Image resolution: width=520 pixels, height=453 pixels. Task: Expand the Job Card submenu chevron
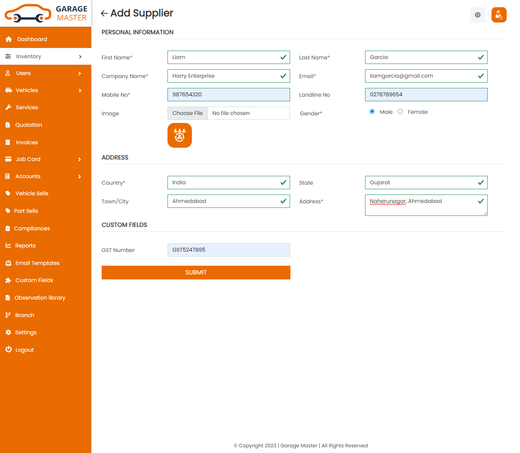(80, 160)
